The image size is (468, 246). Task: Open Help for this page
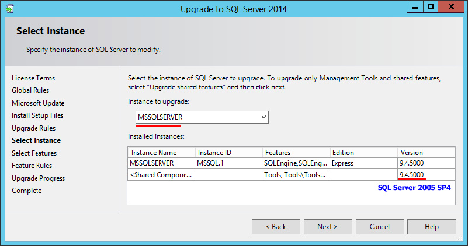pyautogui.click(x=432, y=227)
